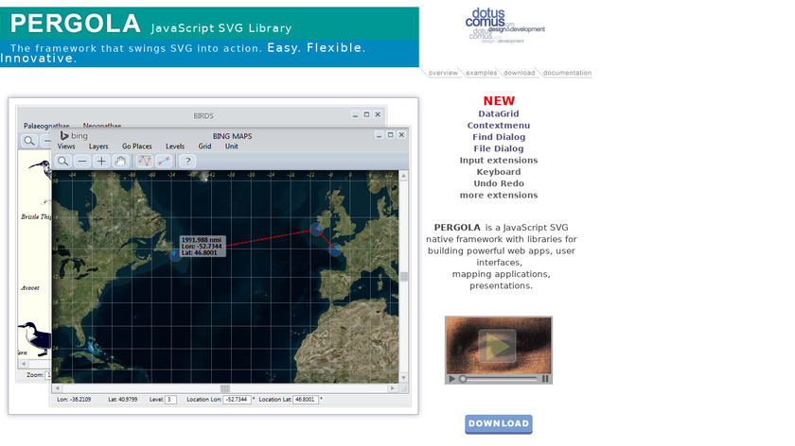The height and width of the screenshot is (446, 795).
Task: Maximize the Bing Maps window
Action: [x=390, y=135]
